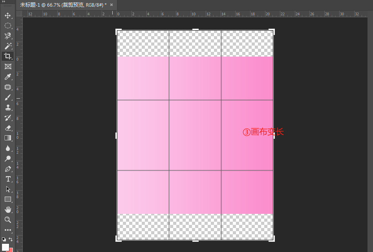
Task: Select the Magic Wand tool
Action: [x=7, y=46]
